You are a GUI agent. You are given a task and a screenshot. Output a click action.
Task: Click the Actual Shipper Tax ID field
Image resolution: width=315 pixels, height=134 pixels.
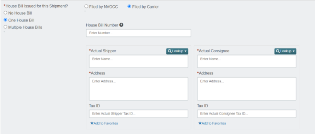click(138, 114)
